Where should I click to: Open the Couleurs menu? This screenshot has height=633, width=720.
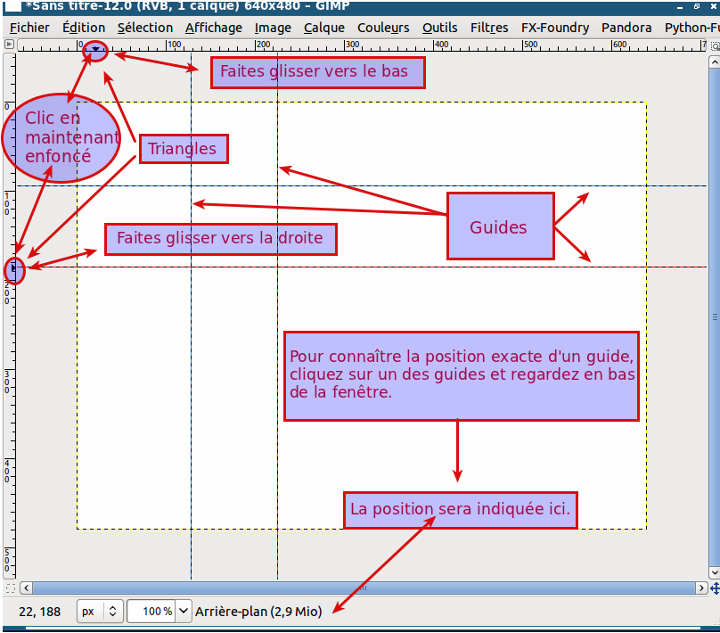tap(383, 28)
